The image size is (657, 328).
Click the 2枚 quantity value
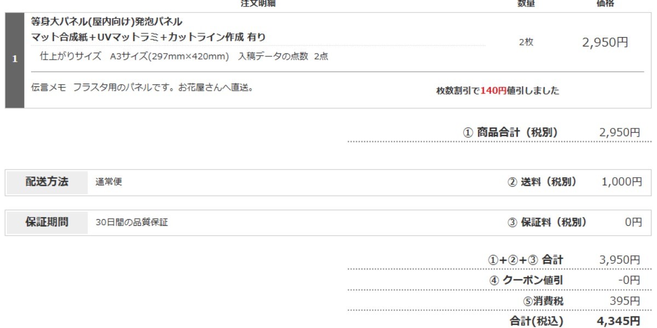coord(526,43)
